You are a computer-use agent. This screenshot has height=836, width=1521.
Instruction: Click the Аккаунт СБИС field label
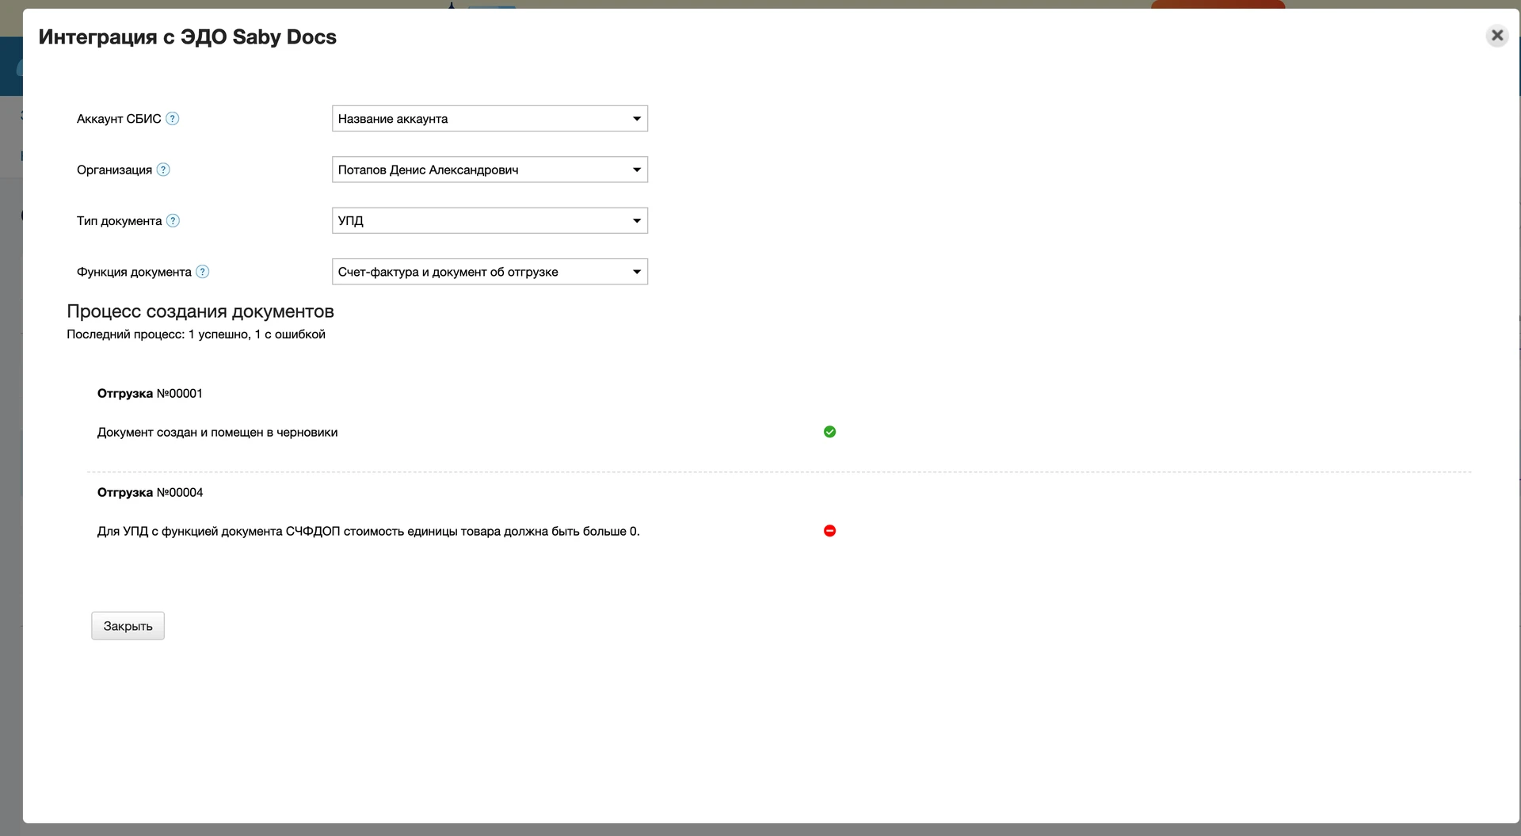coord(119,119)
